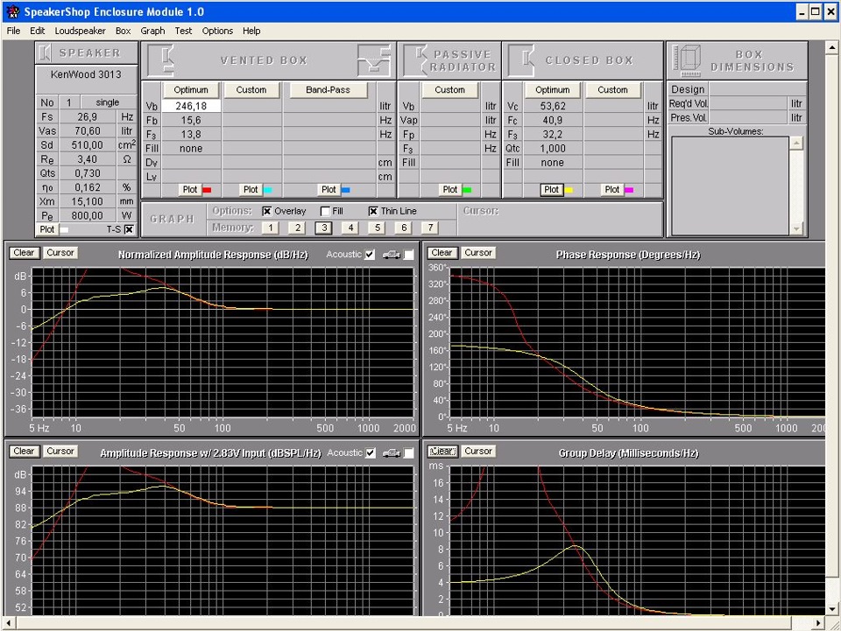Screen dimensions: 841x631
Task: Toggle the T-S checkbox in Speaker panel
Action: pos(129,229)
